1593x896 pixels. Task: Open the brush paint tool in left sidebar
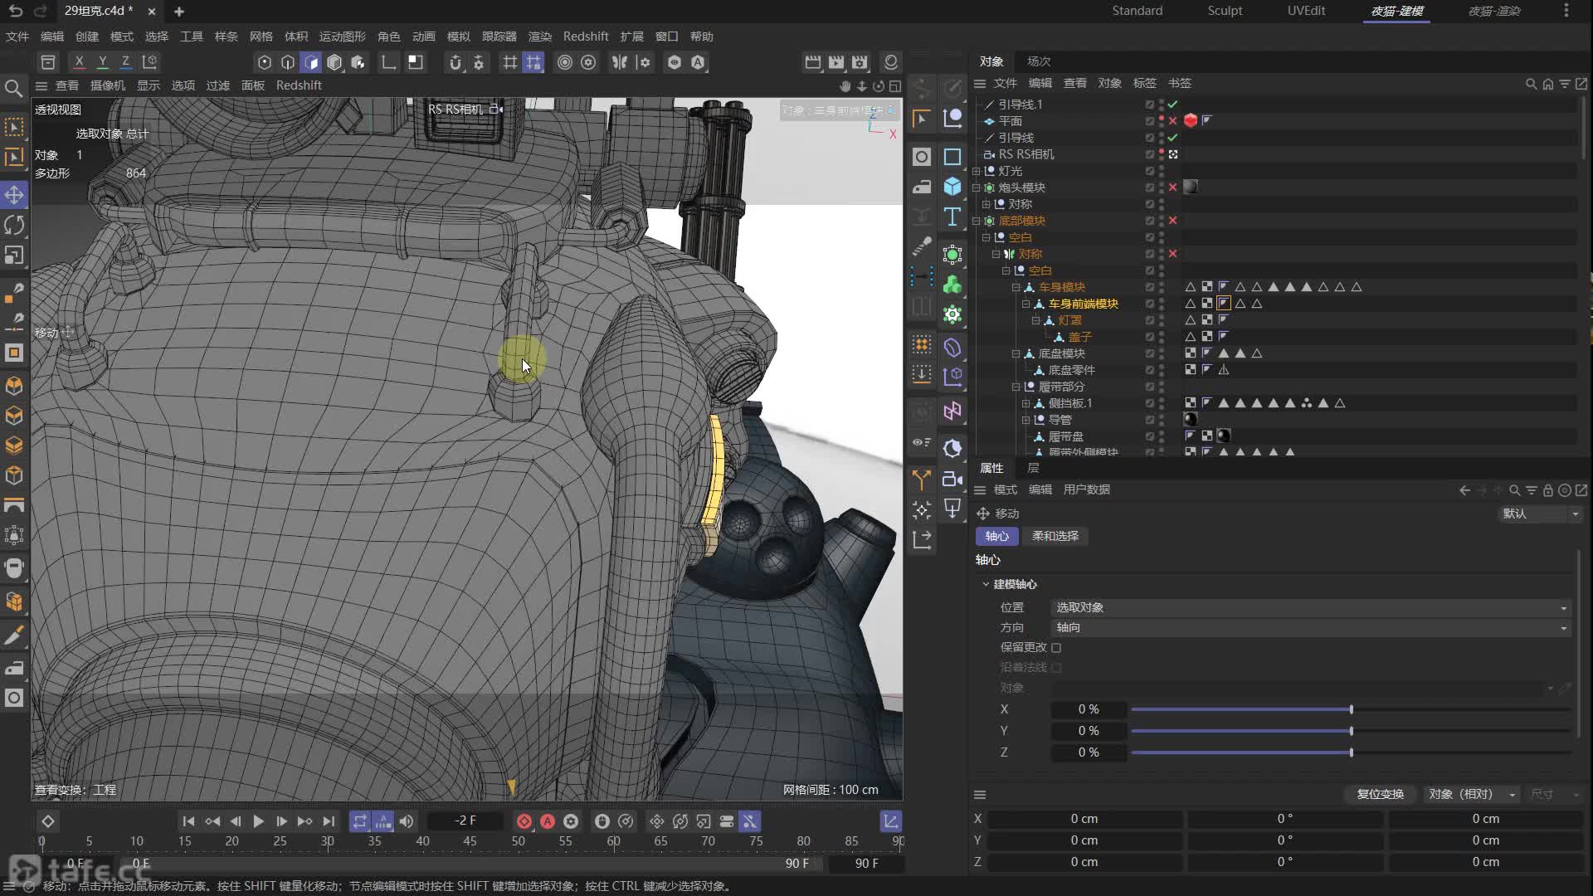pyautogui.click(x=14, y=635)
